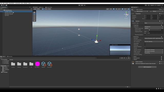
Task: Toggle the Post Processing checkbox
Action: tap(145, 40)
